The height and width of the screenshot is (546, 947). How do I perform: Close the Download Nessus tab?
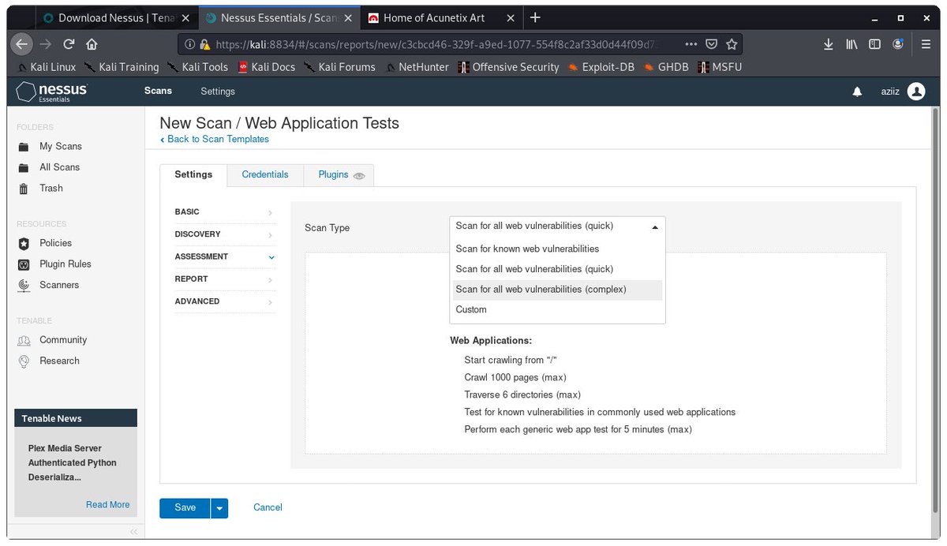(185, 17)
